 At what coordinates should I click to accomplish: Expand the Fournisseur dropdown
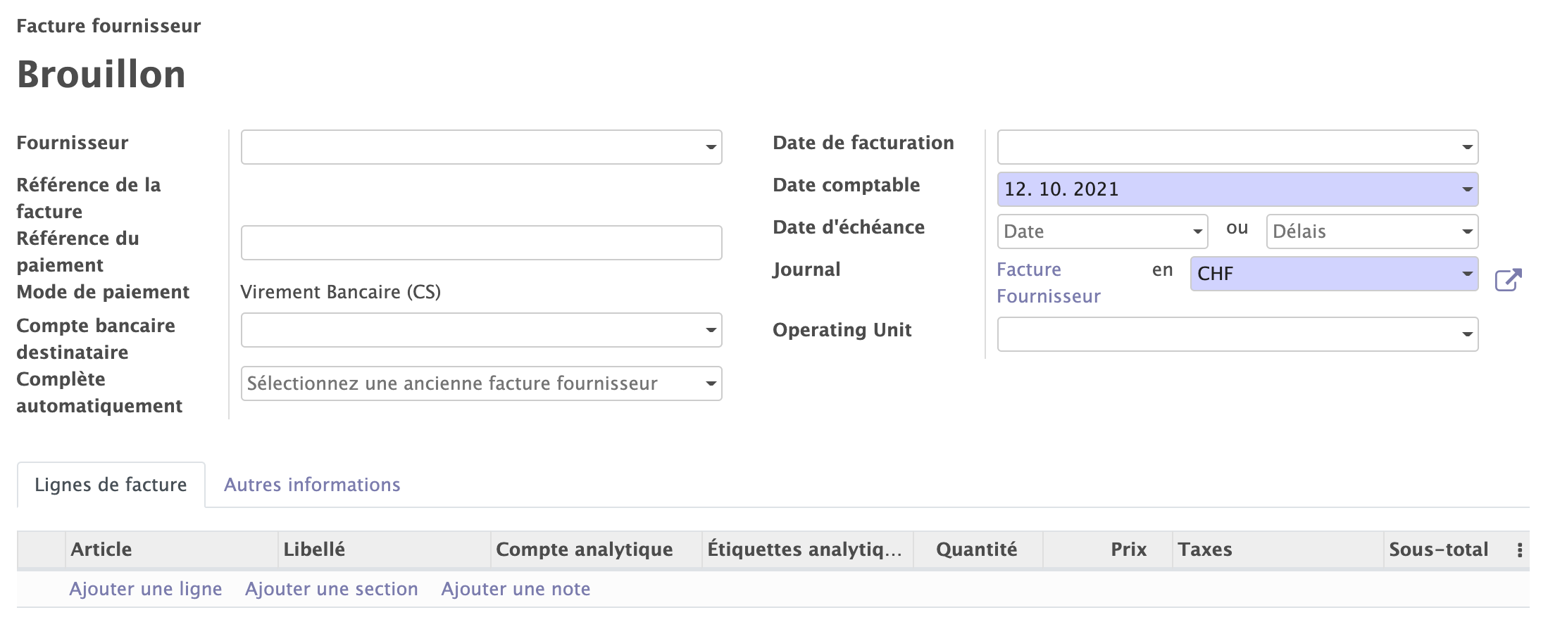coord(481,147)
